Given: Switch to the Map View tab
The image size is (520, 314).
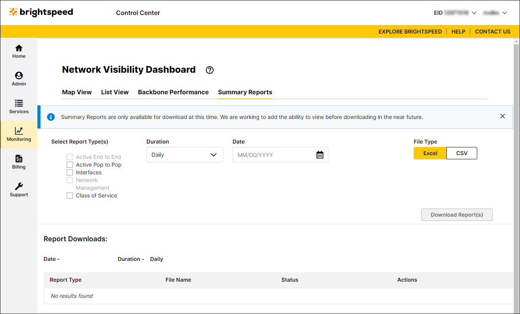Looking at the screenshot, I should click(x=77, y=92).
